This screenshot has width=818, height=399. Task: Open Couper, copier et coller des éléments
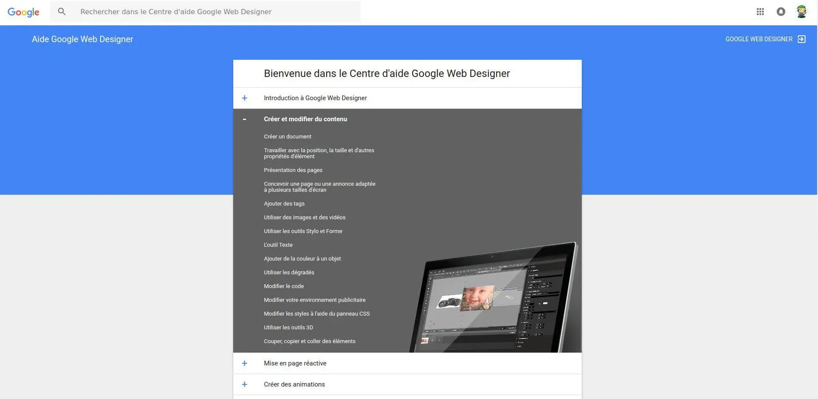tap(309, 341)
